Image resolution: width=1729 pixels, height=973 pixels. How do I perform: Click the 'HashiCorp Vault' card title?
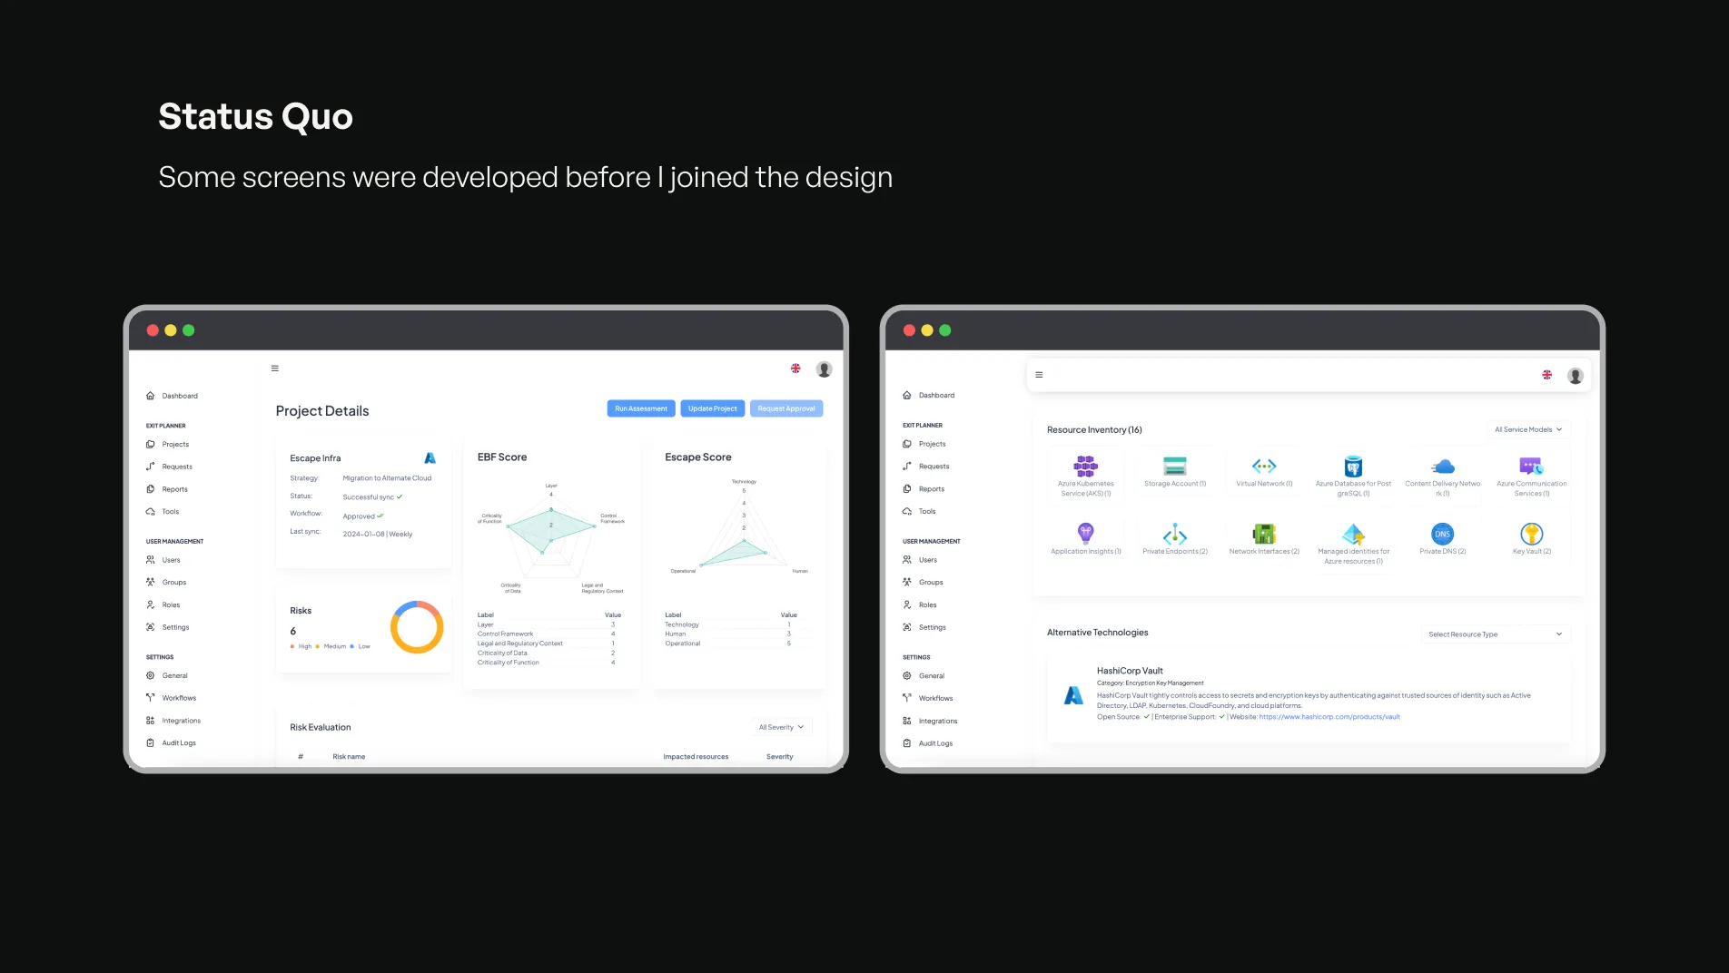pos(1130,671)
